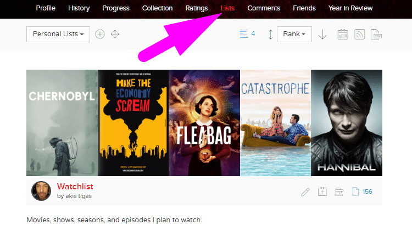
Task: Open the Year in Review tab
Action: tap(350, 8)
